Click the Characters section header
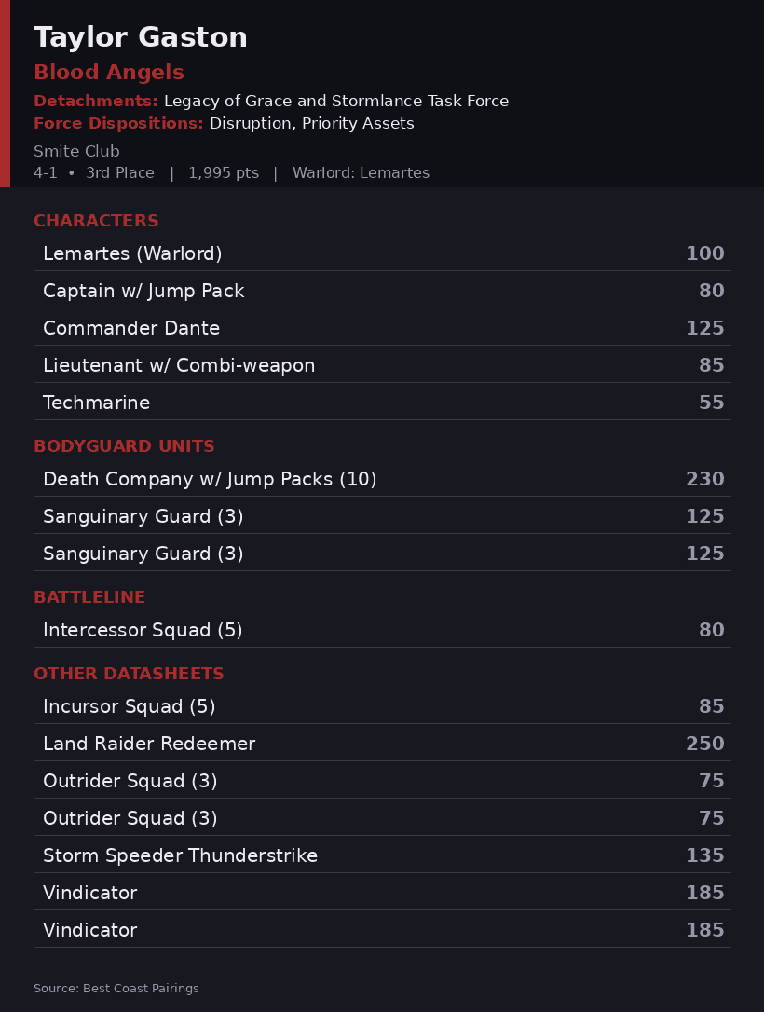Viewport: 764px width, 1012px height. coord(96,221)
